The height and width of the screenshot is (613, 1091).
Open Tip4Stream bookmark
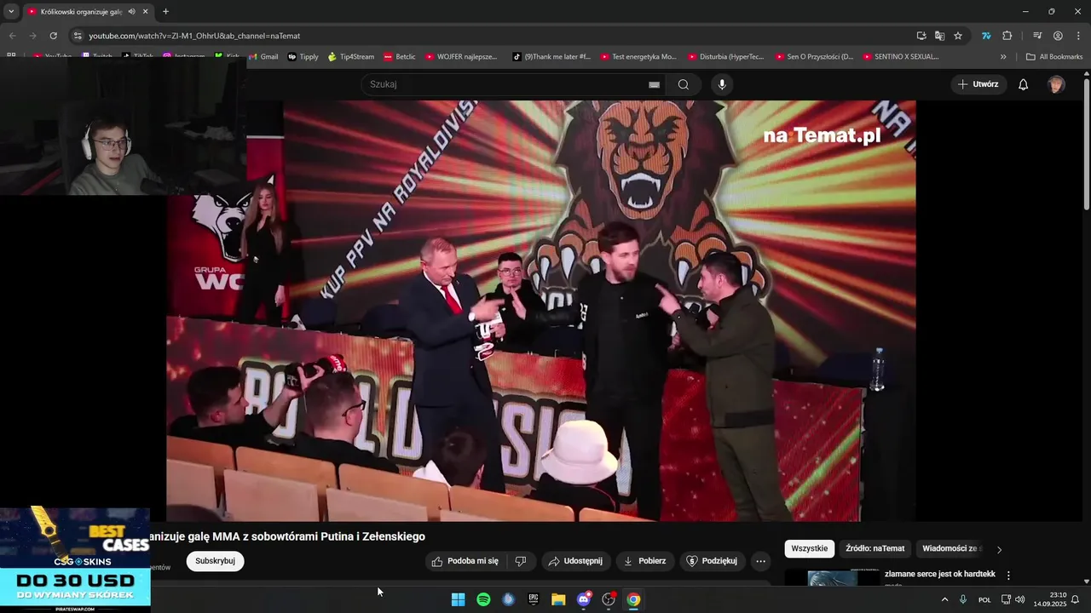point(350,57)
